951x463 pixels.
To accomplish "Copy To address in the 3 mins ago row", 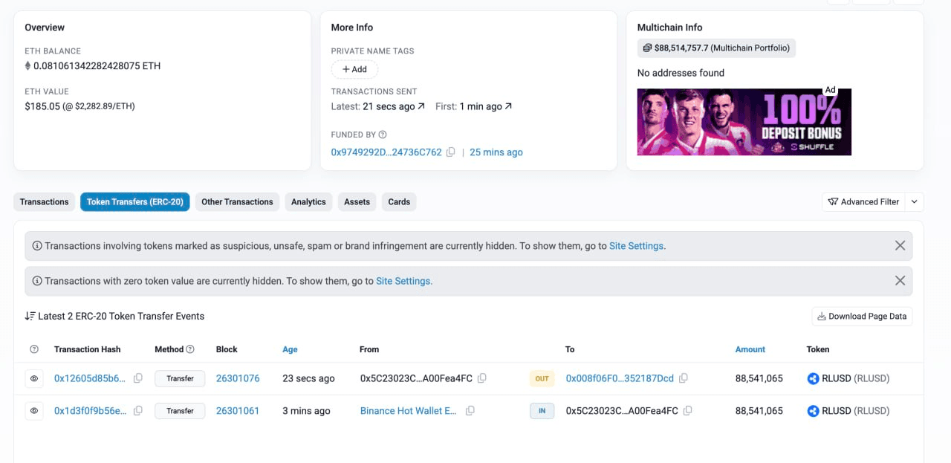I will (688, 410).
